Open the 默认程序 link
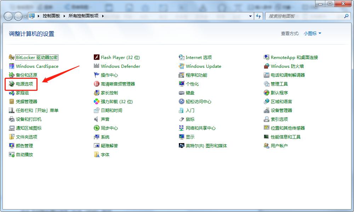 (279, 93)
